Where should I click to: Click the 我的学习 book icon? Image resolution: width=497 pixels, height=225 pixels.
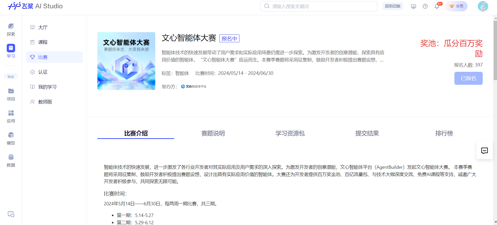[x=32, y=87]
